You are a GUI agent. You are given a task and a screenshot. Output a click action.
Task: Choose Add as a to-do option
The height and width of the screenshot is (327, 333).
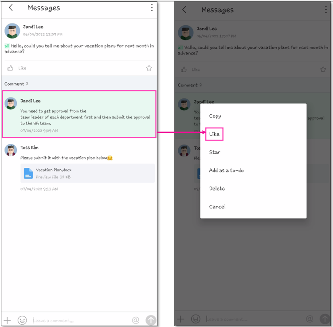click(x=226, y=171)
